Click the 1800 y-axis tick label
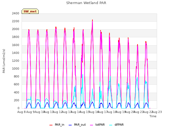This screenshot has width=173, height=130. click(x=16, y=37)
